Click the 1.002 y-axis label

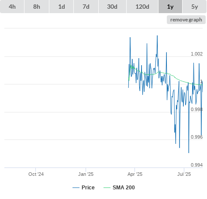197,54
